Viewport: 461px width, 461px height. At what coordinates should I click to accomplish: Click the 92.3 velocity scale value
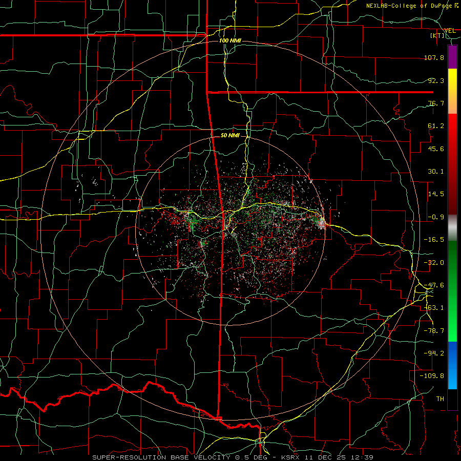(436, 80)
